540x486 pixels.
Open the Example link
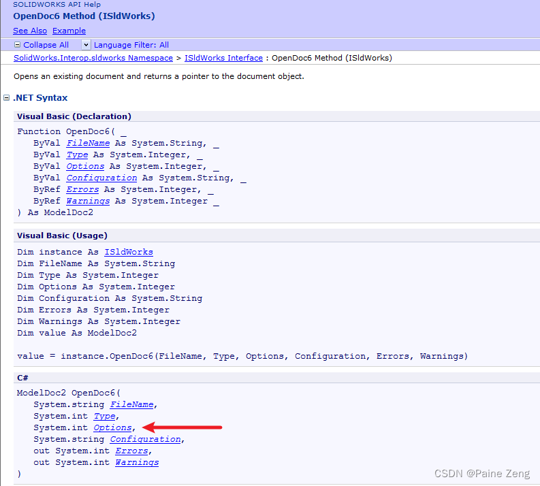[x=69, y=31]
